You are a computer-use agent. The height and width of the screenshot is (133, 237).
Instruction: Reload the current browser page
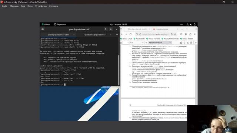(x=130, y=34)
